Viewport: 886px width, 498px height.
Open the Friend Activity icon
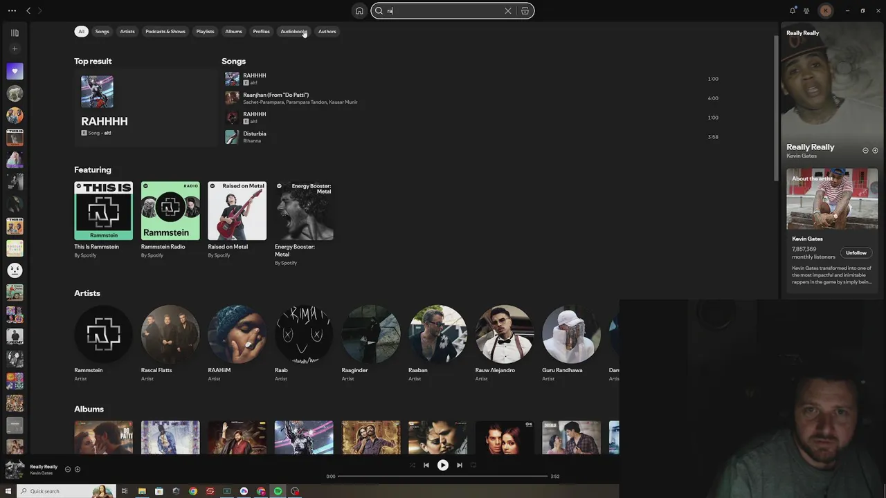806,10
